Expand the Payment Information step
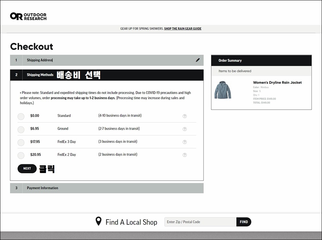The image size is (322, 240). point(107,188)
